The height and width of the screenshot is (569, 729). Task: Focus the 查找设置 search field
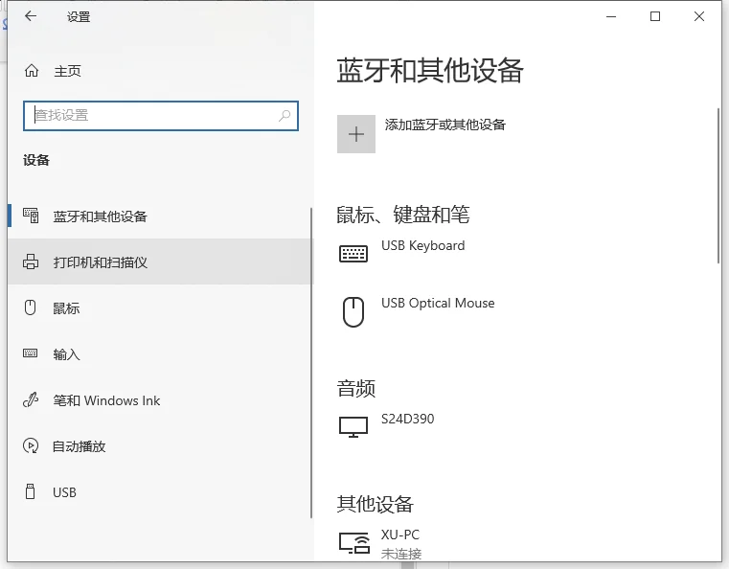(x=161, y=116)
